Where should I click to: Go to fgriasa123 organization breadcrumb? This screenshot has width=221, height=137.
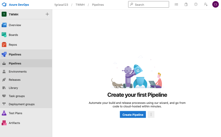(61, 5)
